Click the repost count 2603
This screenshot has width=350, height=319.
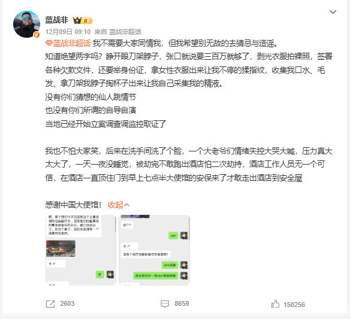(67, 303)
